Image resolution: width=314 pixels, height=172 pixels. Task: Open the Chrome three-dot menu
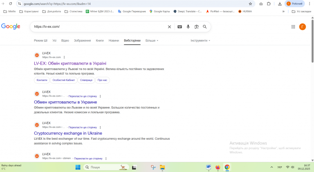tap(310, 4)
